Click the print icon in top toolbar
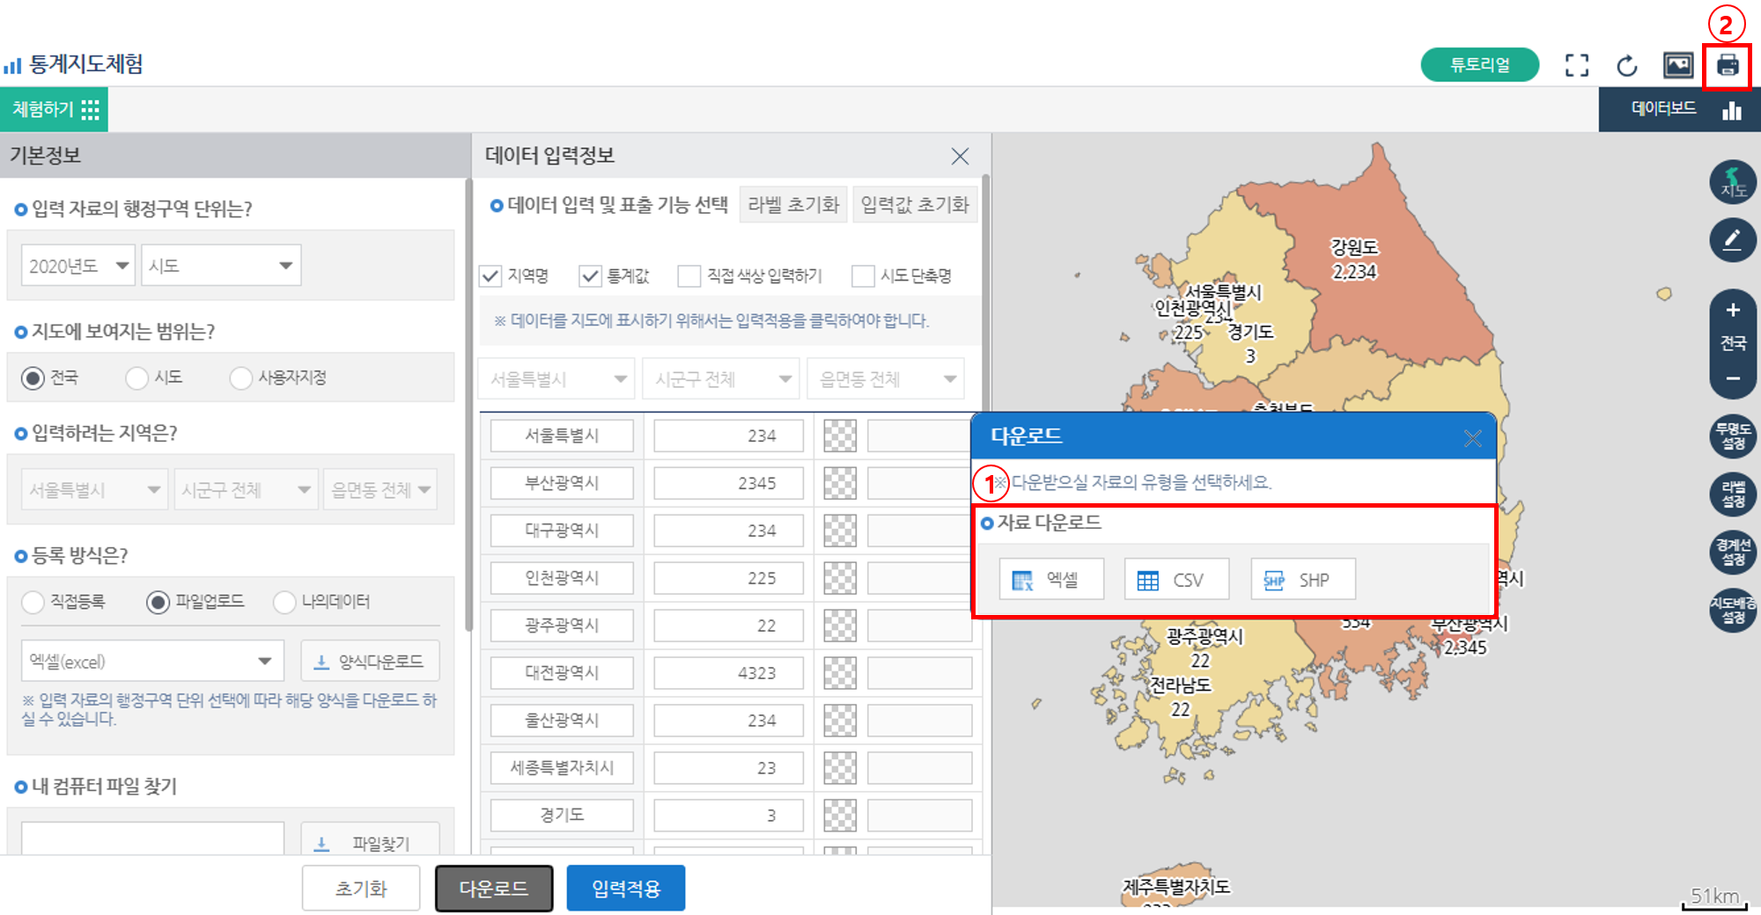Viewport: 1761px width, 915px height. click(x=1728, y=66)
